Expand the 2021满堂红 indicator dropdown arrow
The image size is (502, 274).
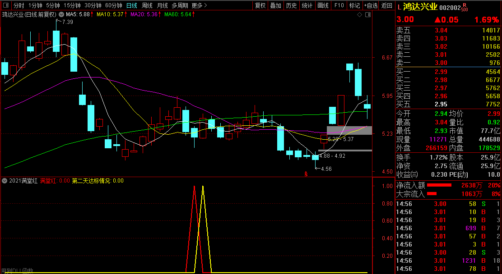5,181
